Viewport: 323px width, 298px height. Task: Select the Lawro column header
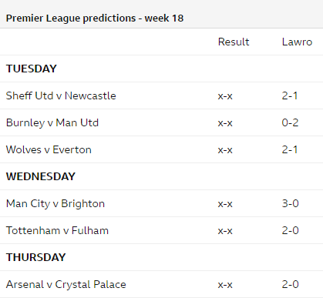coord(297,42)
